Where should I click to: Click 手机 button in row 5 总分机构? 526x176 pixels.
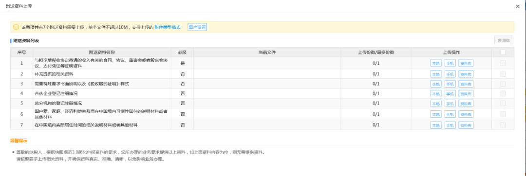450,104
